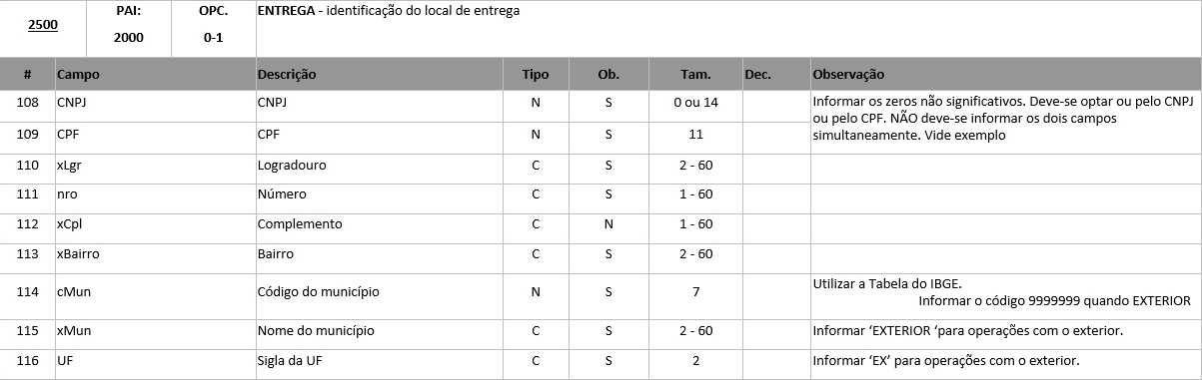
Task: Click the Ob. column header
Action: [x=607, y=75]
